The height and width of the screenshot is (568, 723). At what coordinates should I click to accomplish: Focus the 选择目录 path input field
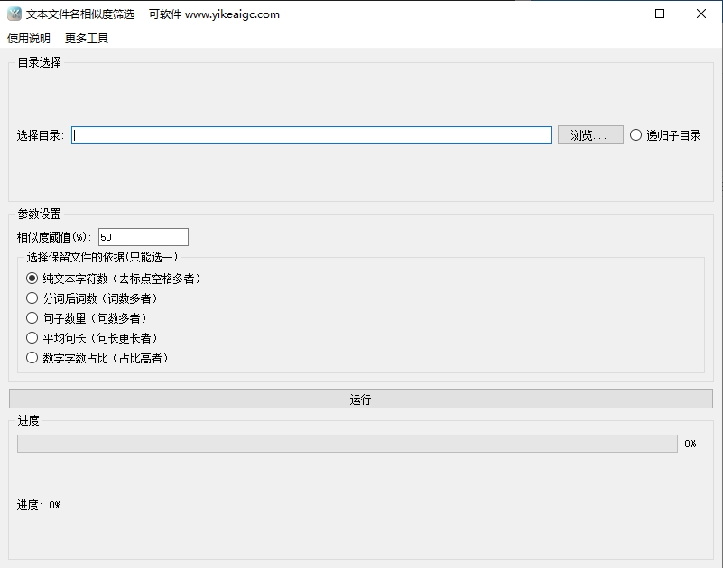click(311, 135)
